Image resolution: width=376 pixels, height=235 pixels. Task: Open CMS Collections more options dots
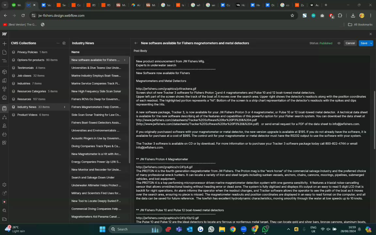[x=58, y=43]
